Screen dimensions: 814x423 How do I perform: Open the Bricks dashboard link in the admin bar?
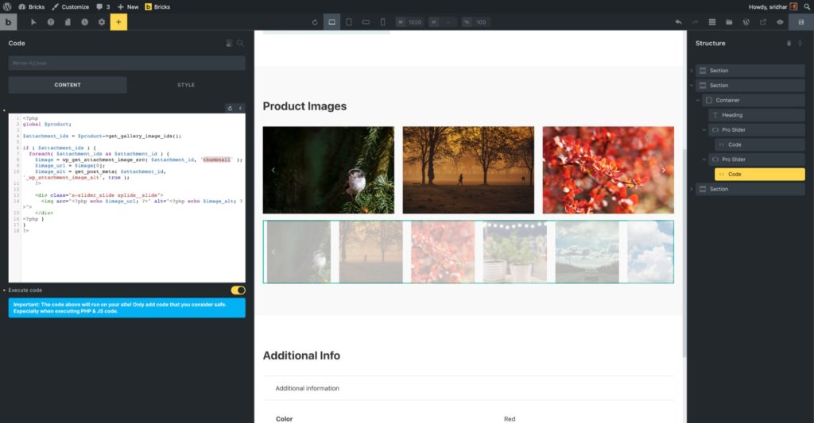point(32,6)
